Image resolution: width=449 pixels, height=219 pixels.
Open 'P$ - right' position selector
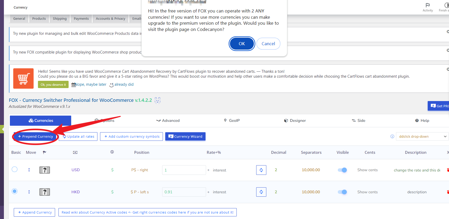[140, 170]
